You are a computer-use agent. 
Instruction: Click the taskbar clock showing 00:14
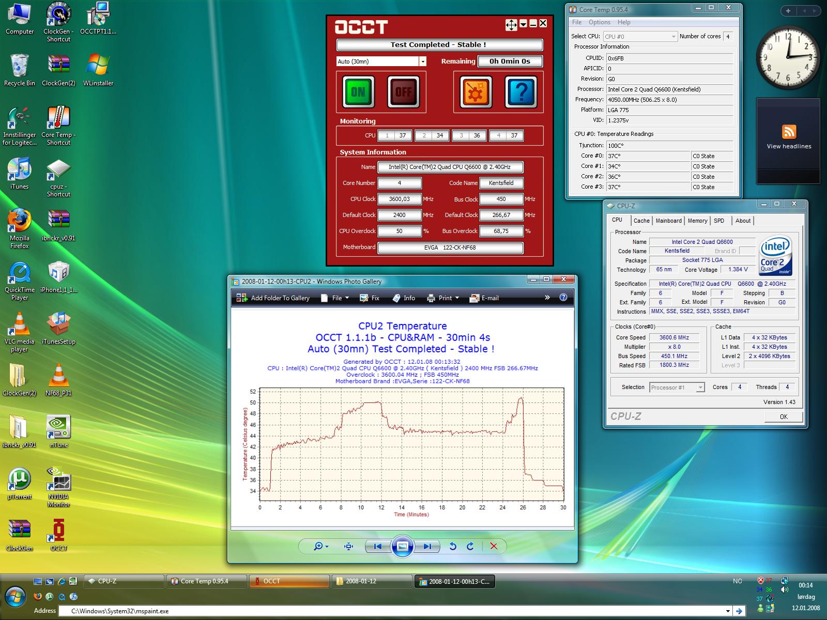point(805,585)
